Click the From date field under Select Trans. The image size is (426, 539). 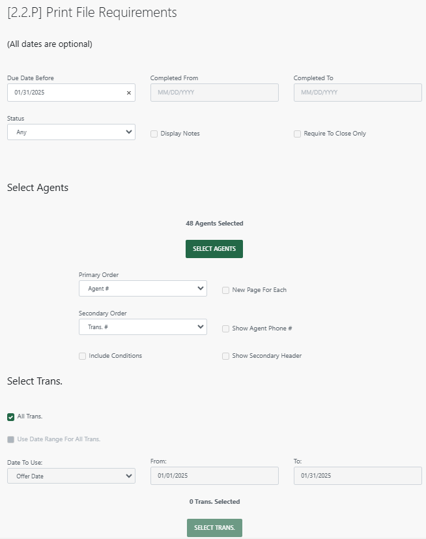click(x=214, y=476)
